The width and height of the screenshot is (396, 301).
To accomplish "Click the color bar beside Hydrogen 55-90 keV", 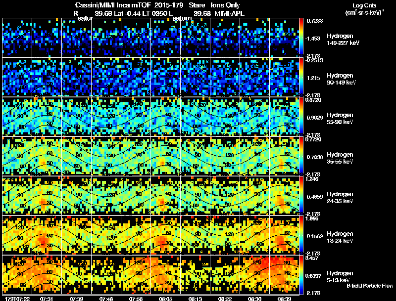I will [x=301, y=117].
